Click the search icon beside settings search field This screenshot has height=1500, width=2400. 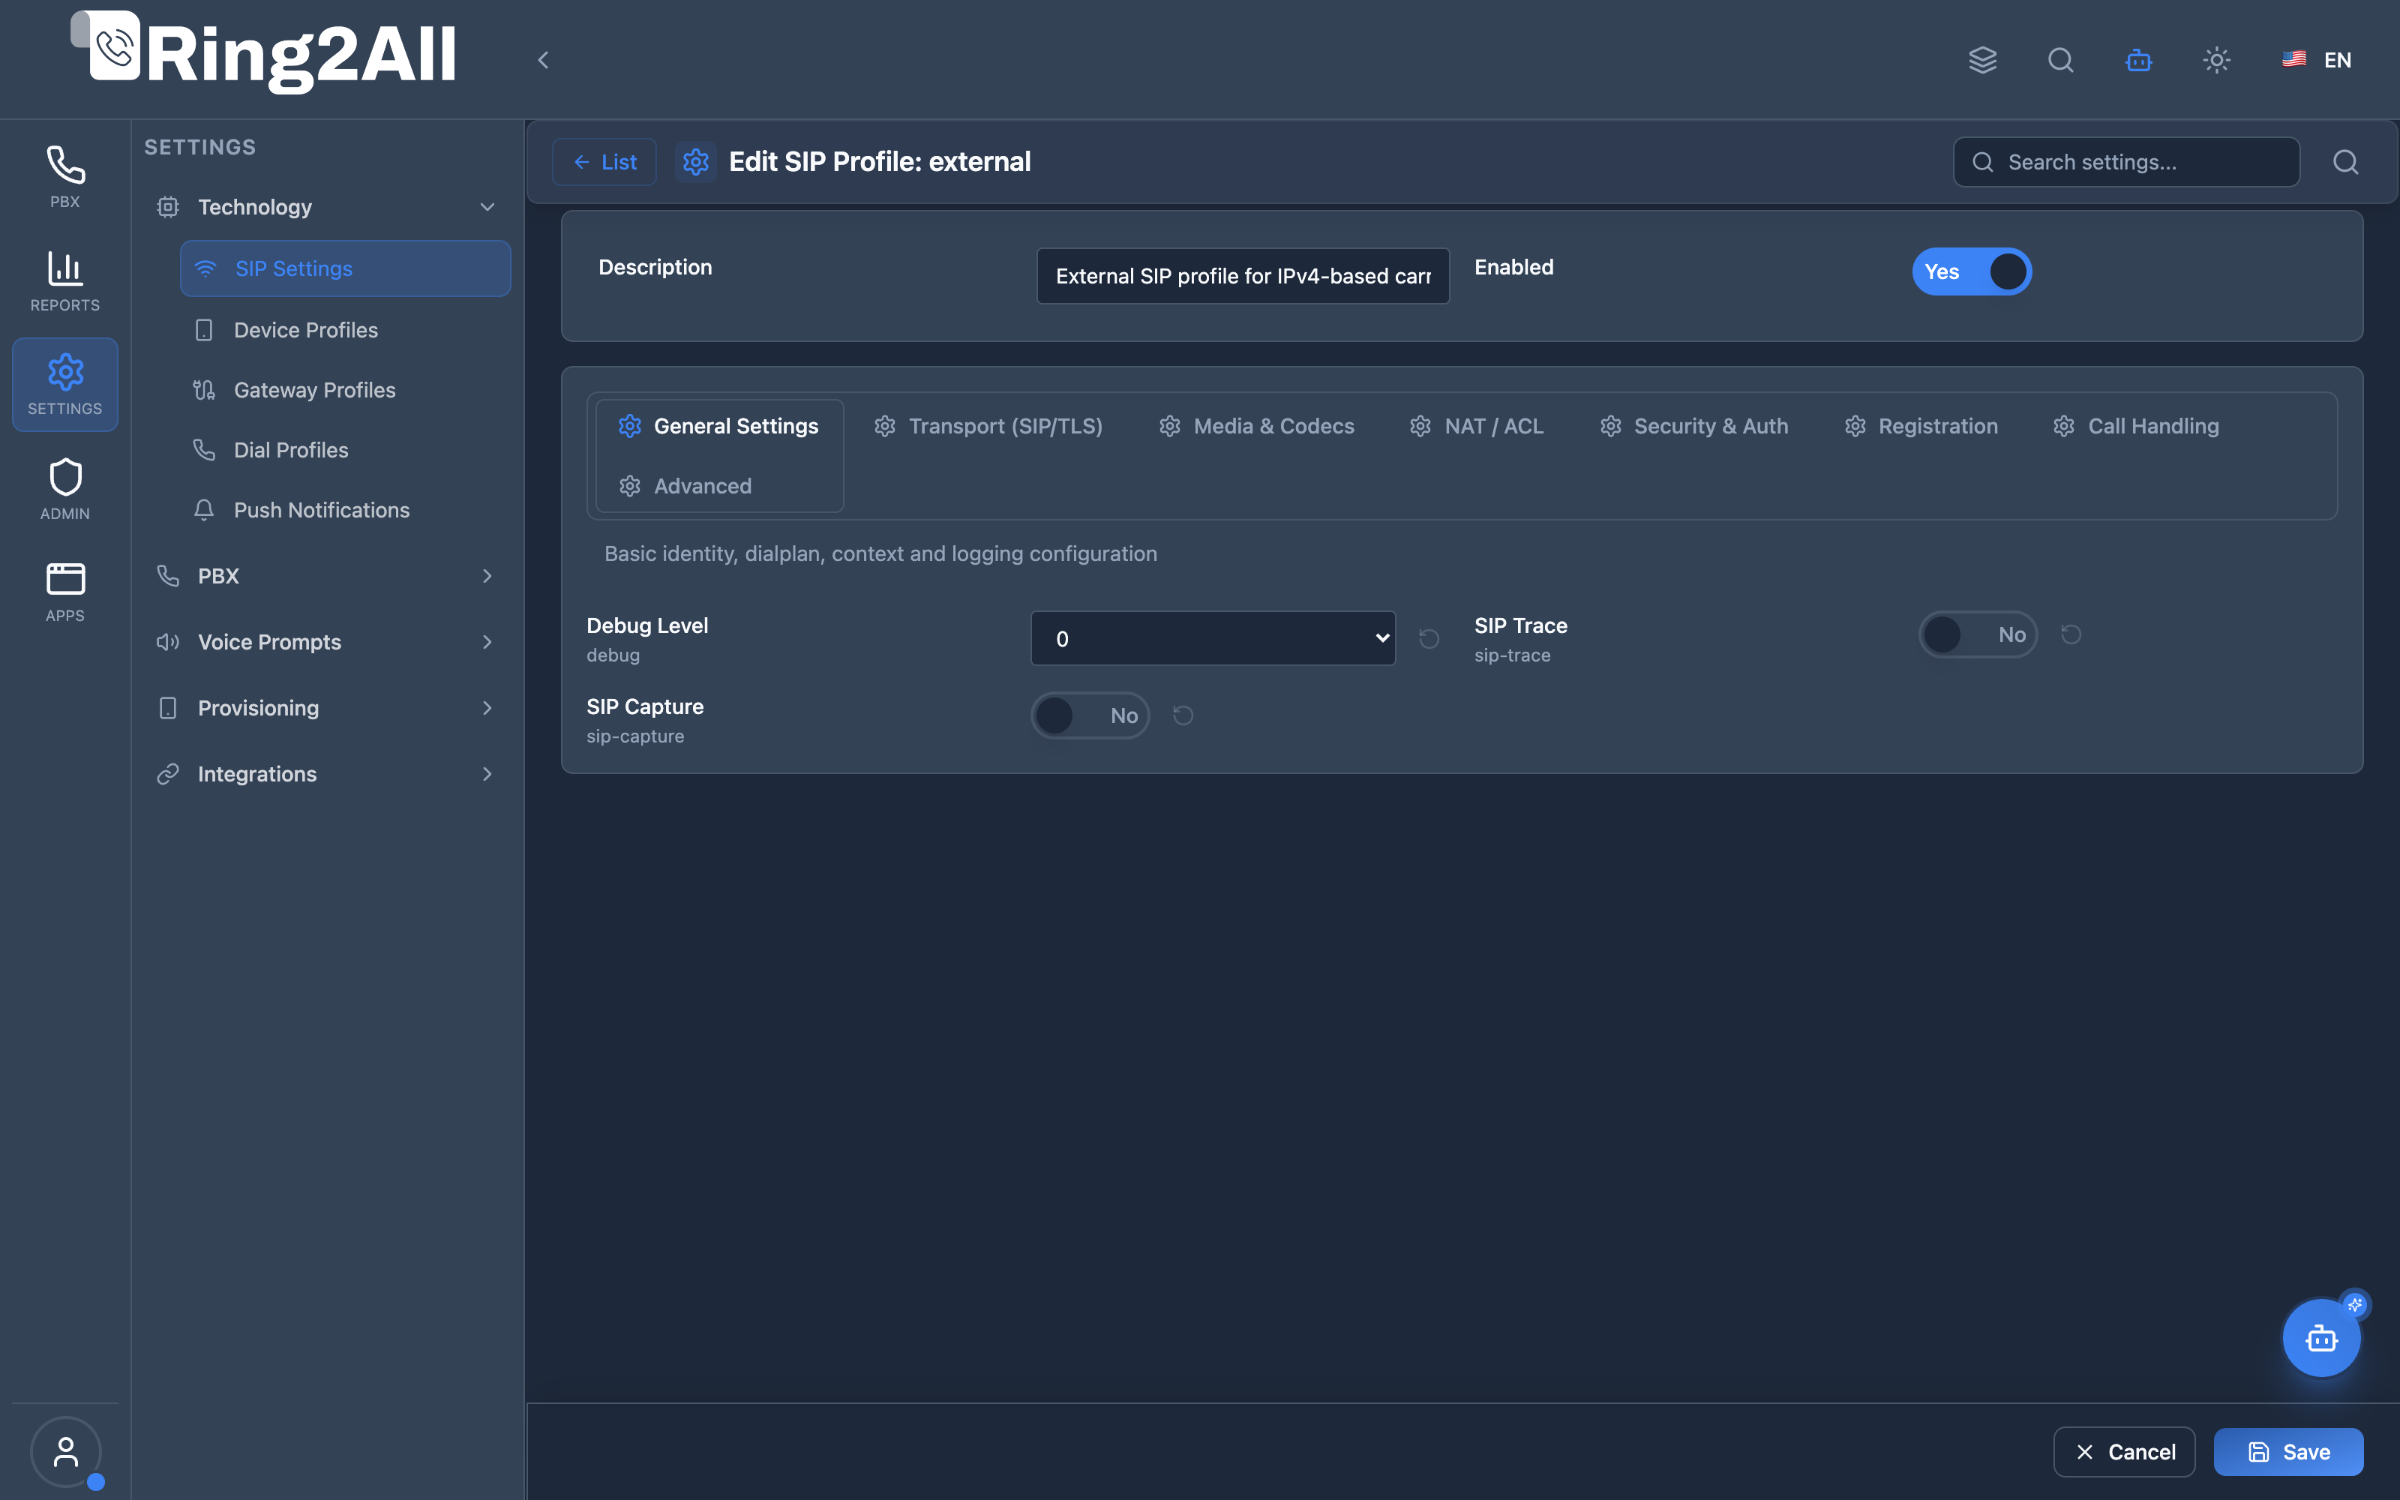[2345, 162]
